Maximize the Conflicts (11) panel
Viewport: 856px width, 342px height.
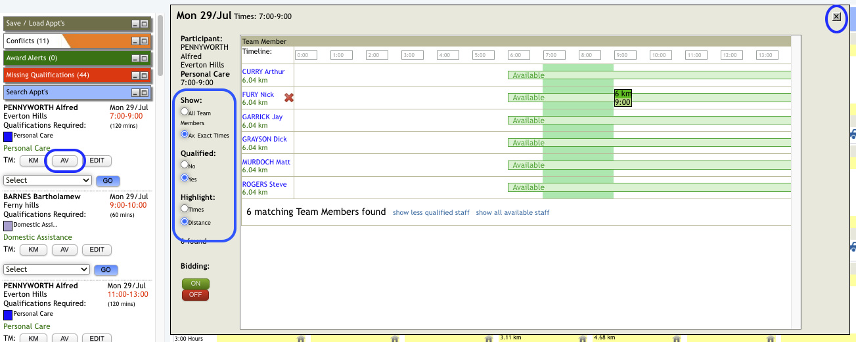144,41
